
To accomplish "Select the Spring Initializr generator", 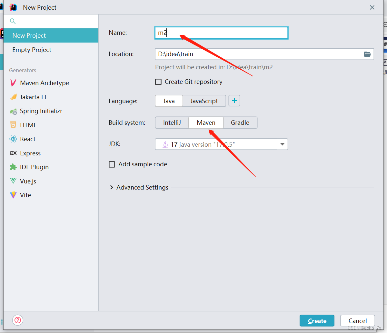I will pos(41,111).
